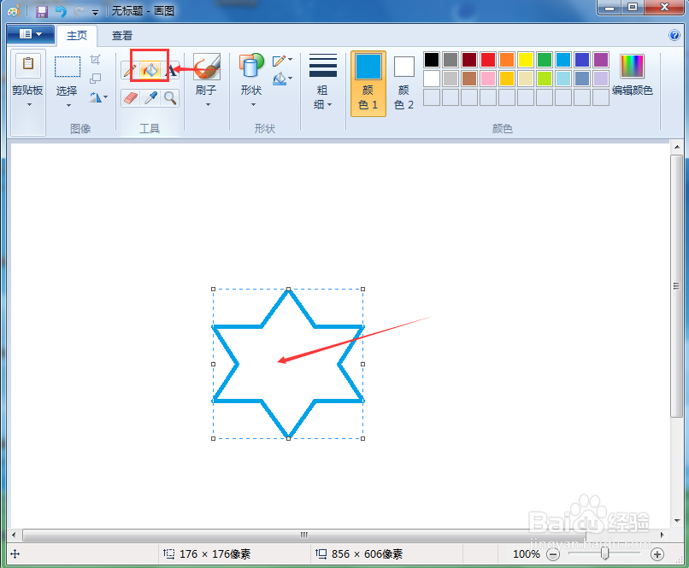Image resolution: width=689 pixels, height=568 pixels.
Task: Click the Paste clipboard icon
Action: tap(28, 65)
